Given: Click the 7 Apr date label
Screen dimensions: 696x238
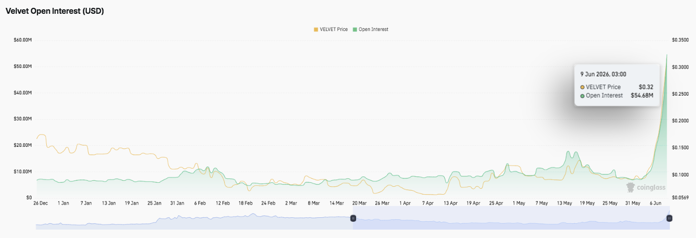Looking at the screenshot, I should [x=428, y=203].
